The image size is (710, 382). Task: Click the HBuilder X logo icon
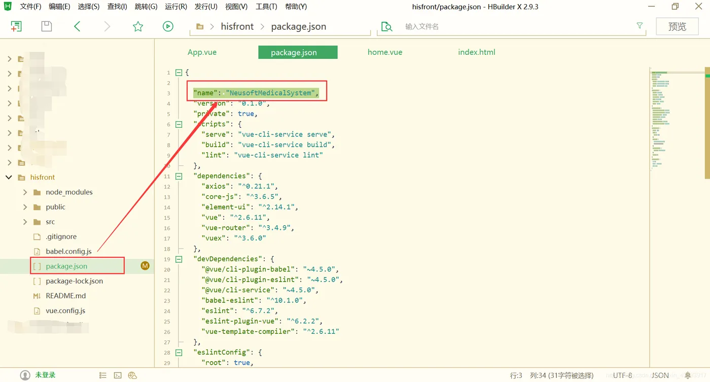[x=8, y=7]
